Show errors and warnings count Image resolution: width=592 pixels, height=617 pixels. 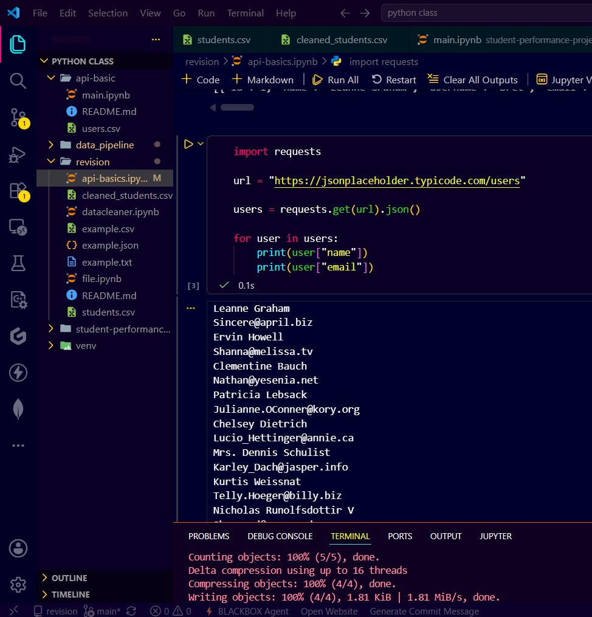pos(170,611)
